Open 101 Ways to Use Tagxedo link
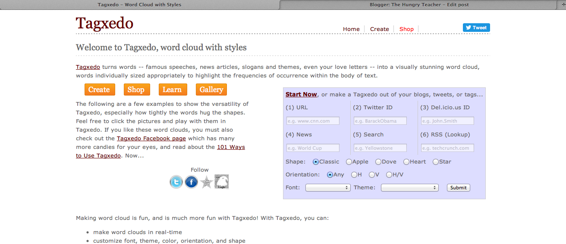This screenshot has height=244, width=566. (160, 151)
